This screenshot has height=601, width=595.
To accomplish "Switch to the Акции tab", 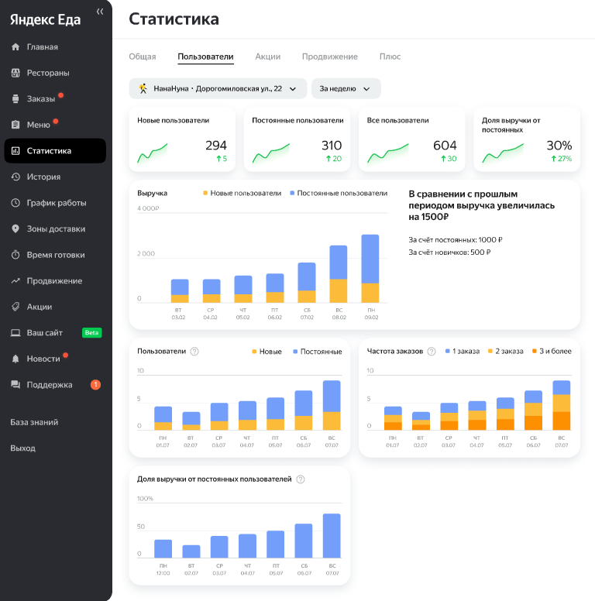I will tap(267, 57).
